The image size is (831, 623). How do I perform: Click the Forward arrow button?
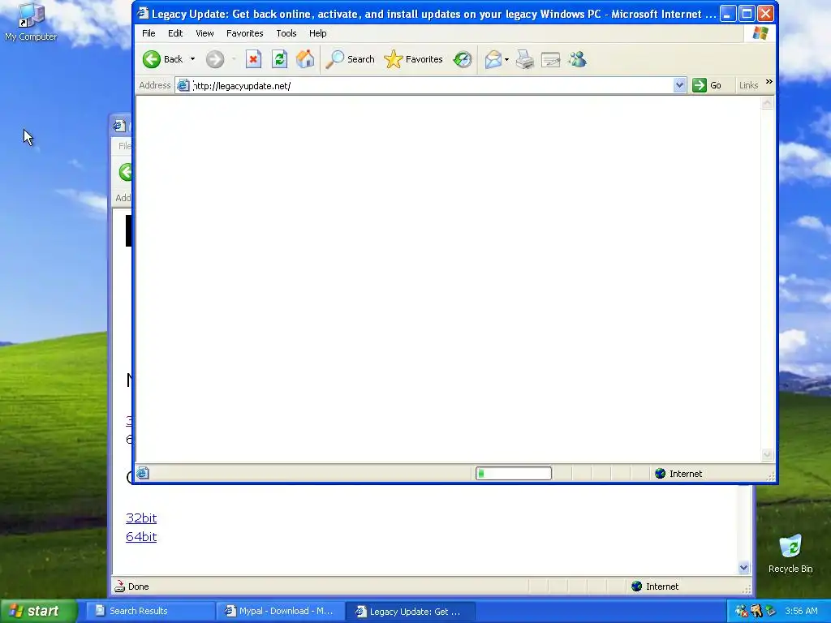click(214, 59)
